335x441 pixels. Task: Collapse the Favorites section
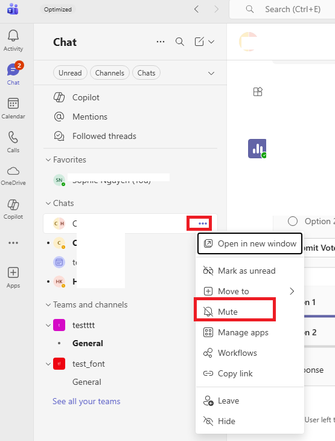(x=48, y=159)
